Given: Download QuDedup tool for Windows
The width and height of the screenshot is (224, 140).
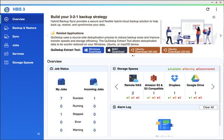Looking at the screenshot, I should [x=93, y=50].
